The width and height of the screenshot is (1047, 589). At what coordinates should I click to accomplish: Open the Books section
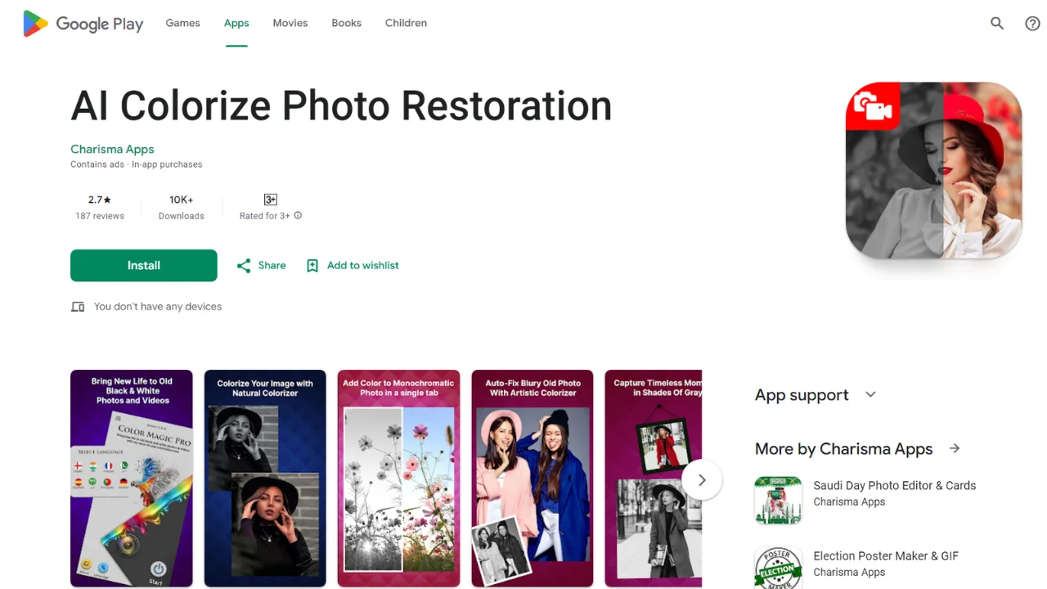point(346,23)
